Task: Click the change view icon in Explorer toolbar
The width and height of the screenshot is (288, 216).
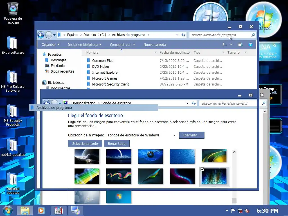Action: tap(225, 44)
